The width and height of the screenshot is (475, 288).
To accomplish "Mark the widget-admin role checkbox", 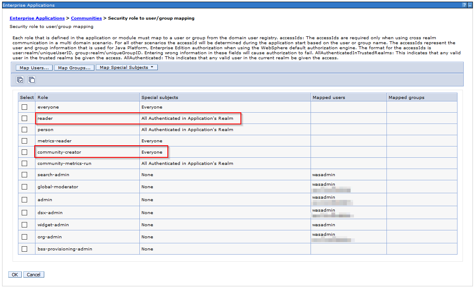I will pyautogui.click(x=25, y=225).
